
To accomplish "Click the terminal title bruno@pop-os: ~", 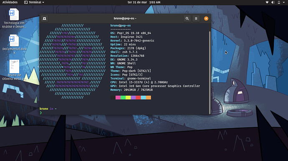I will tap(125, 18).
